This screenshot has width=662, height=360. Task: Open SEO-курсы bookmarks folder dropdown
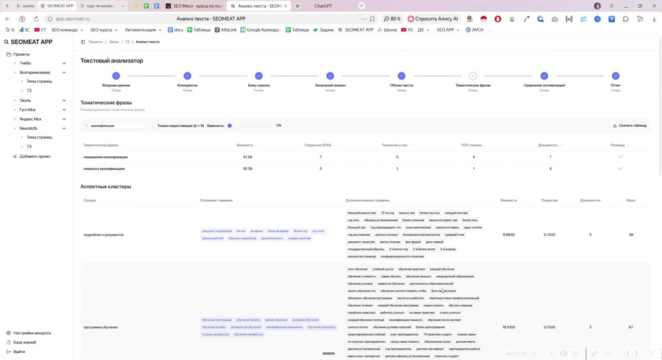pos(103,30)
